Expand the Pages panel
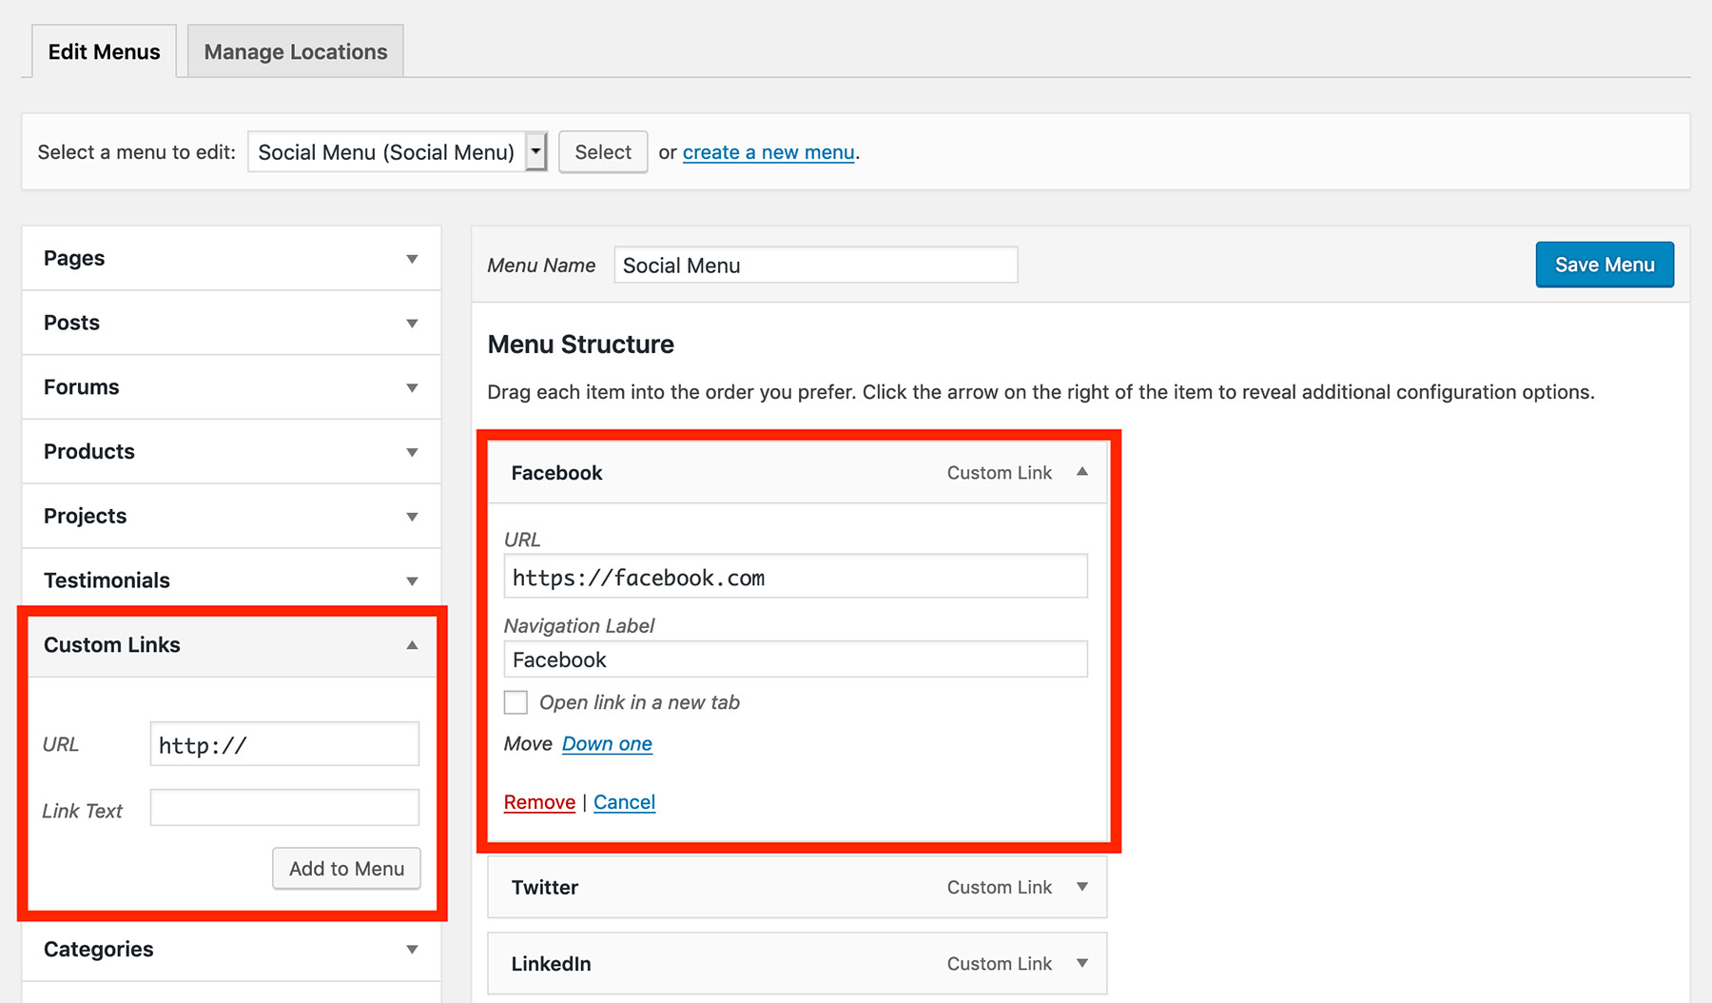Screen dimensions: 1712x1003 point(412,259)
